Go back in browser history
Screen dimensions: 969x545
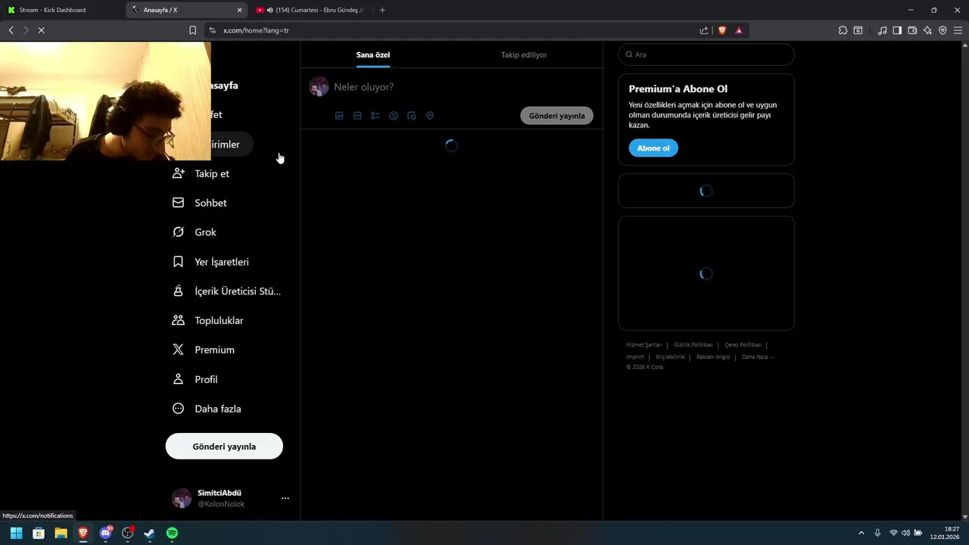tap(11, 30)
